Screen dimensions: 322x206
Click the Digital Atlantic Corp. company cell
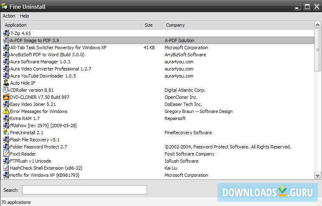(x=185, y=90)
